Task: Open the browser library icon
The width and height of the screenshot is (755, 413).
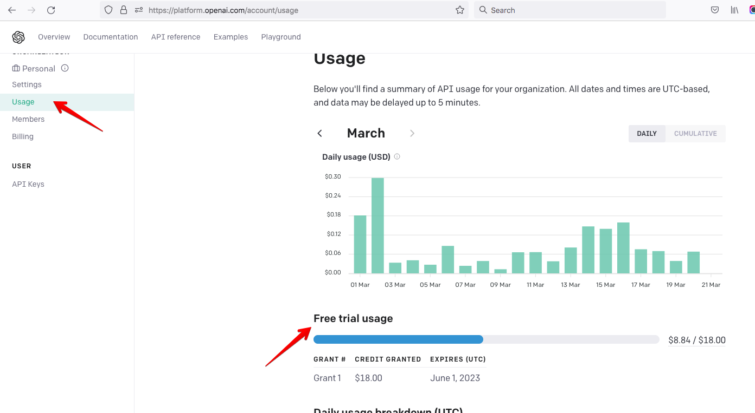Action: click(x=734, y=10)
